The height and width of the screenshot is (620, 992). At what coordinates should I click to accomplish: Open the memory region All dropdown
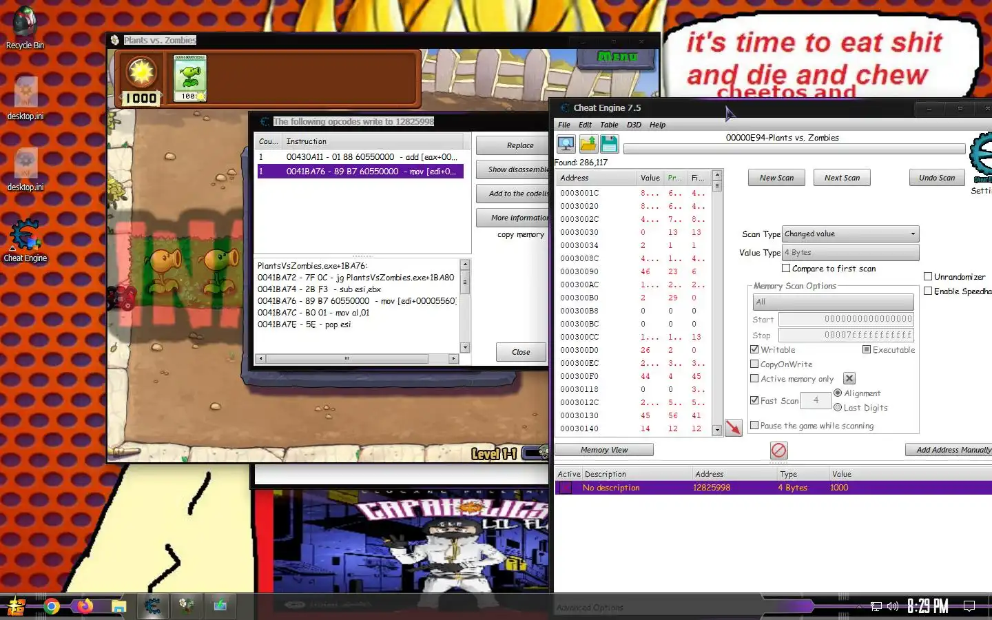(x=834, y=302)
